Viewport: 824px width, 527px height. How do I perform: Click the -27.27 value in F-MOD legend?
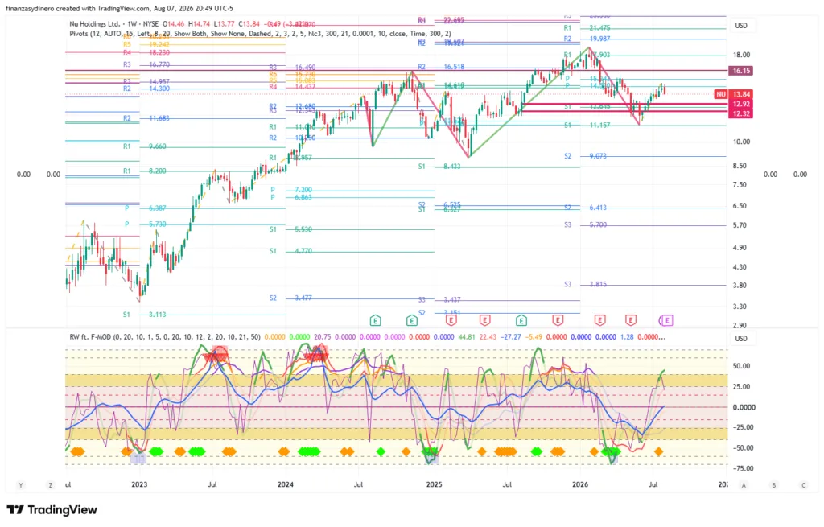point(511,337)
